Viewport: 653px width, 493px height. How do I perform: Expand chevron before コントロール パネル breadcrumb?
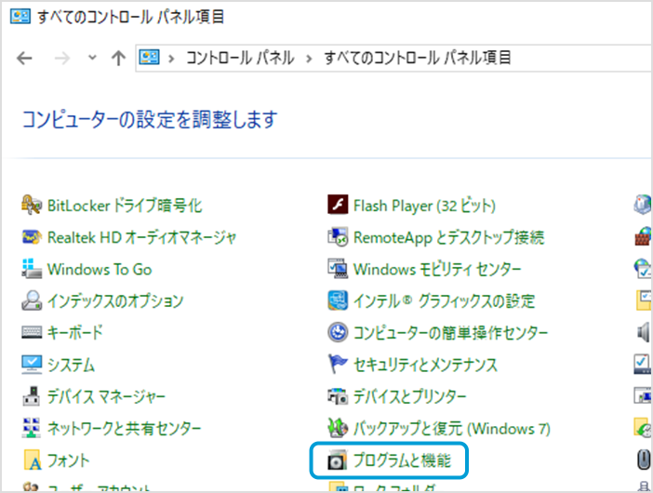tap(171, 59)
